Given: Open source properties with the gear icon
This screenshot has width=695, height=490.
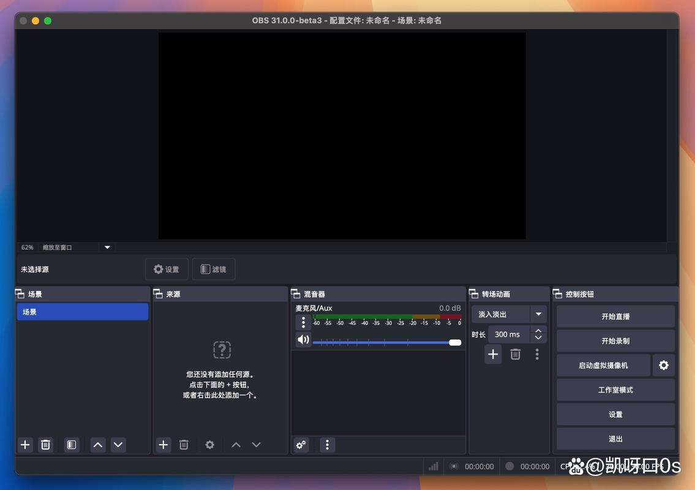Looking at the screenshot, I should (209, 445).
